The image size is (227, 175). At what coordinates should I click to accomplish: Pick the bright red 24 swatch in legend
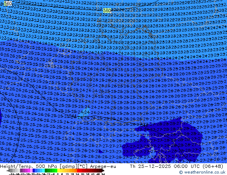78,170
